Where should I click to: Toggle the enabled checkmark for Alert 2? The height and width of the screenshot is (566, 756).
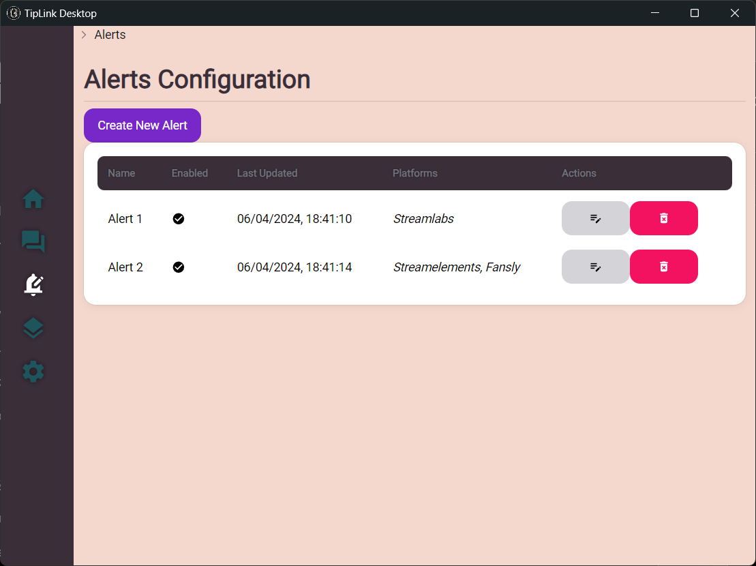tap(179, 267)
